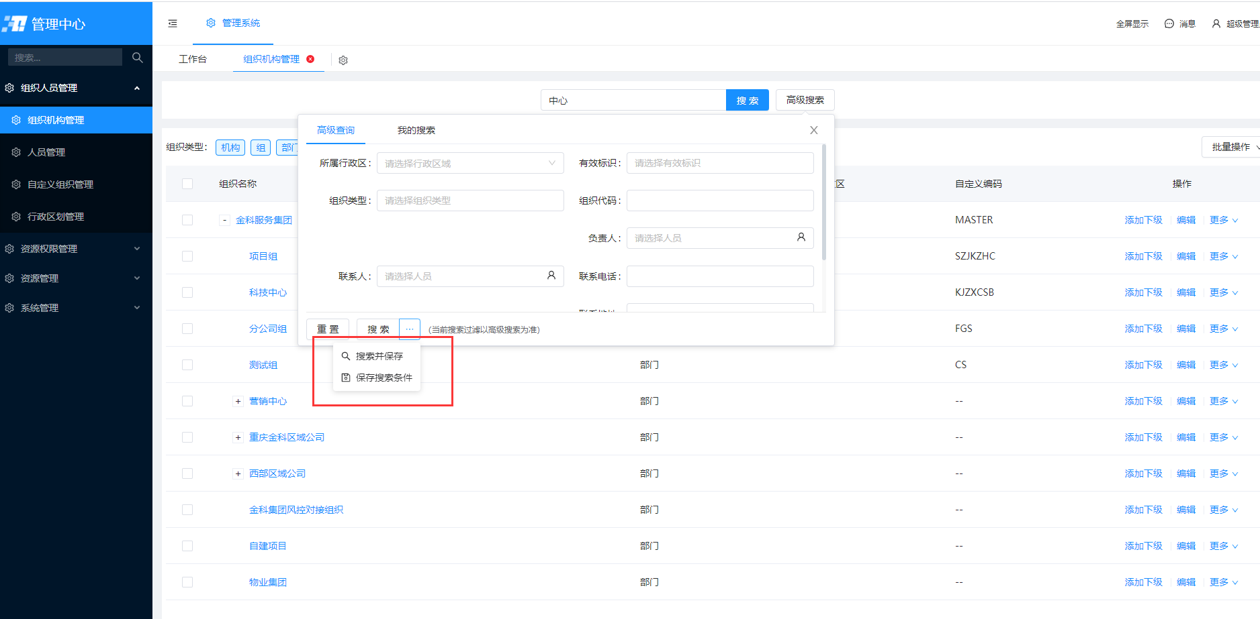Viewport: 1260px width, 619px height.
Task: Toggle the sidebar collapse menu icon
Action: point(173,23)
